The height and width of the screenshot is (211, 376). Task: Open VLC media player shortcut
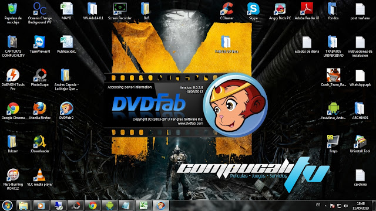pos(40,175)
